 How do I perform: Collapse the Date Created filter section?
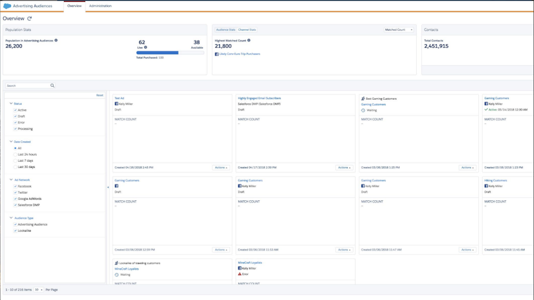(x=11, y=142)
